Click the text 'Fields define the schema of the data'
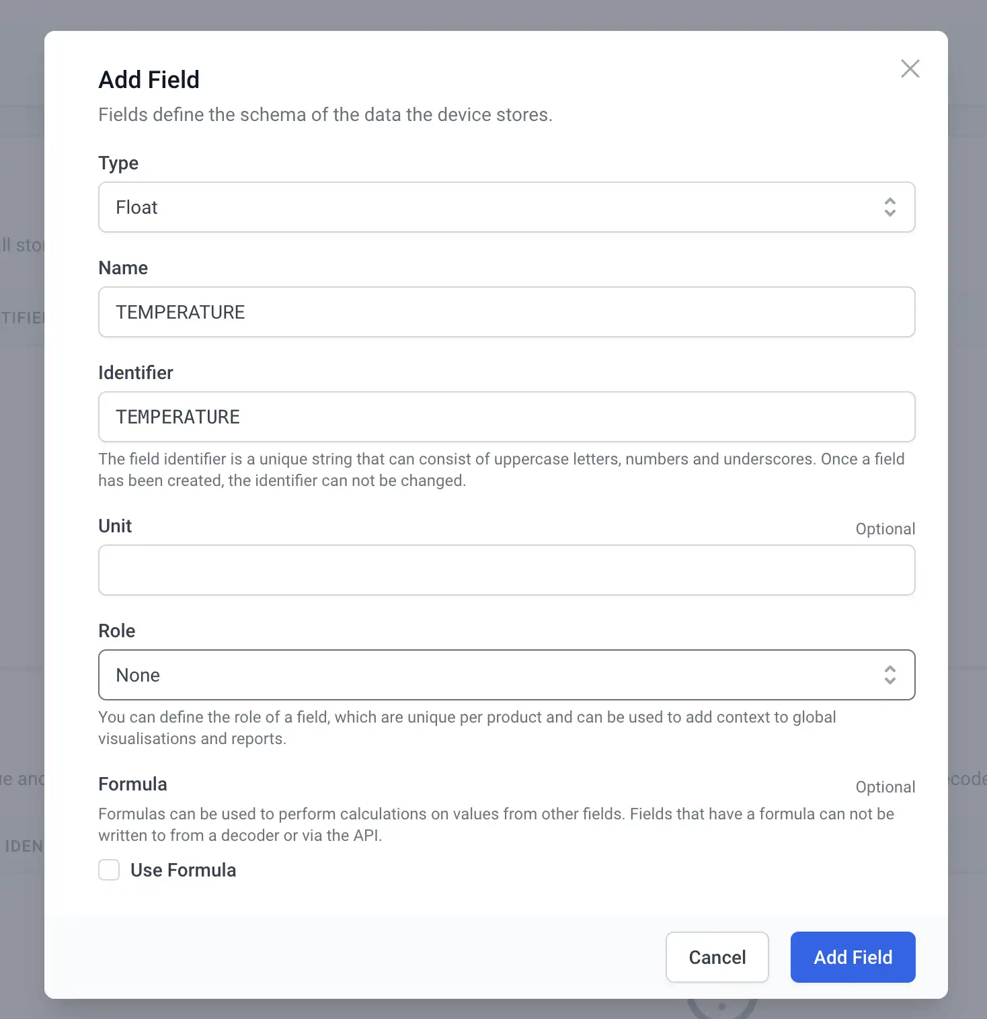Screen dimensions: 987x1019 249,114
